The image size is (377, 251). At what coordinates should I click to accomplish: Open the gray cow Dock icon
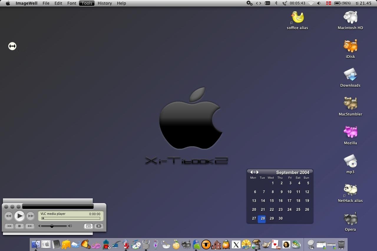(x=146, y=244)
